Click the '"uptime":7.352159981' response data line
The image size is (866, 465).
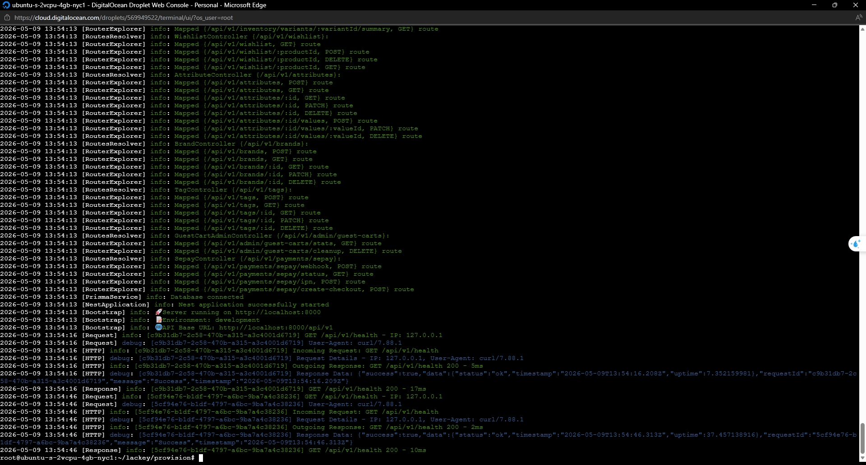[x=428, y=377]
